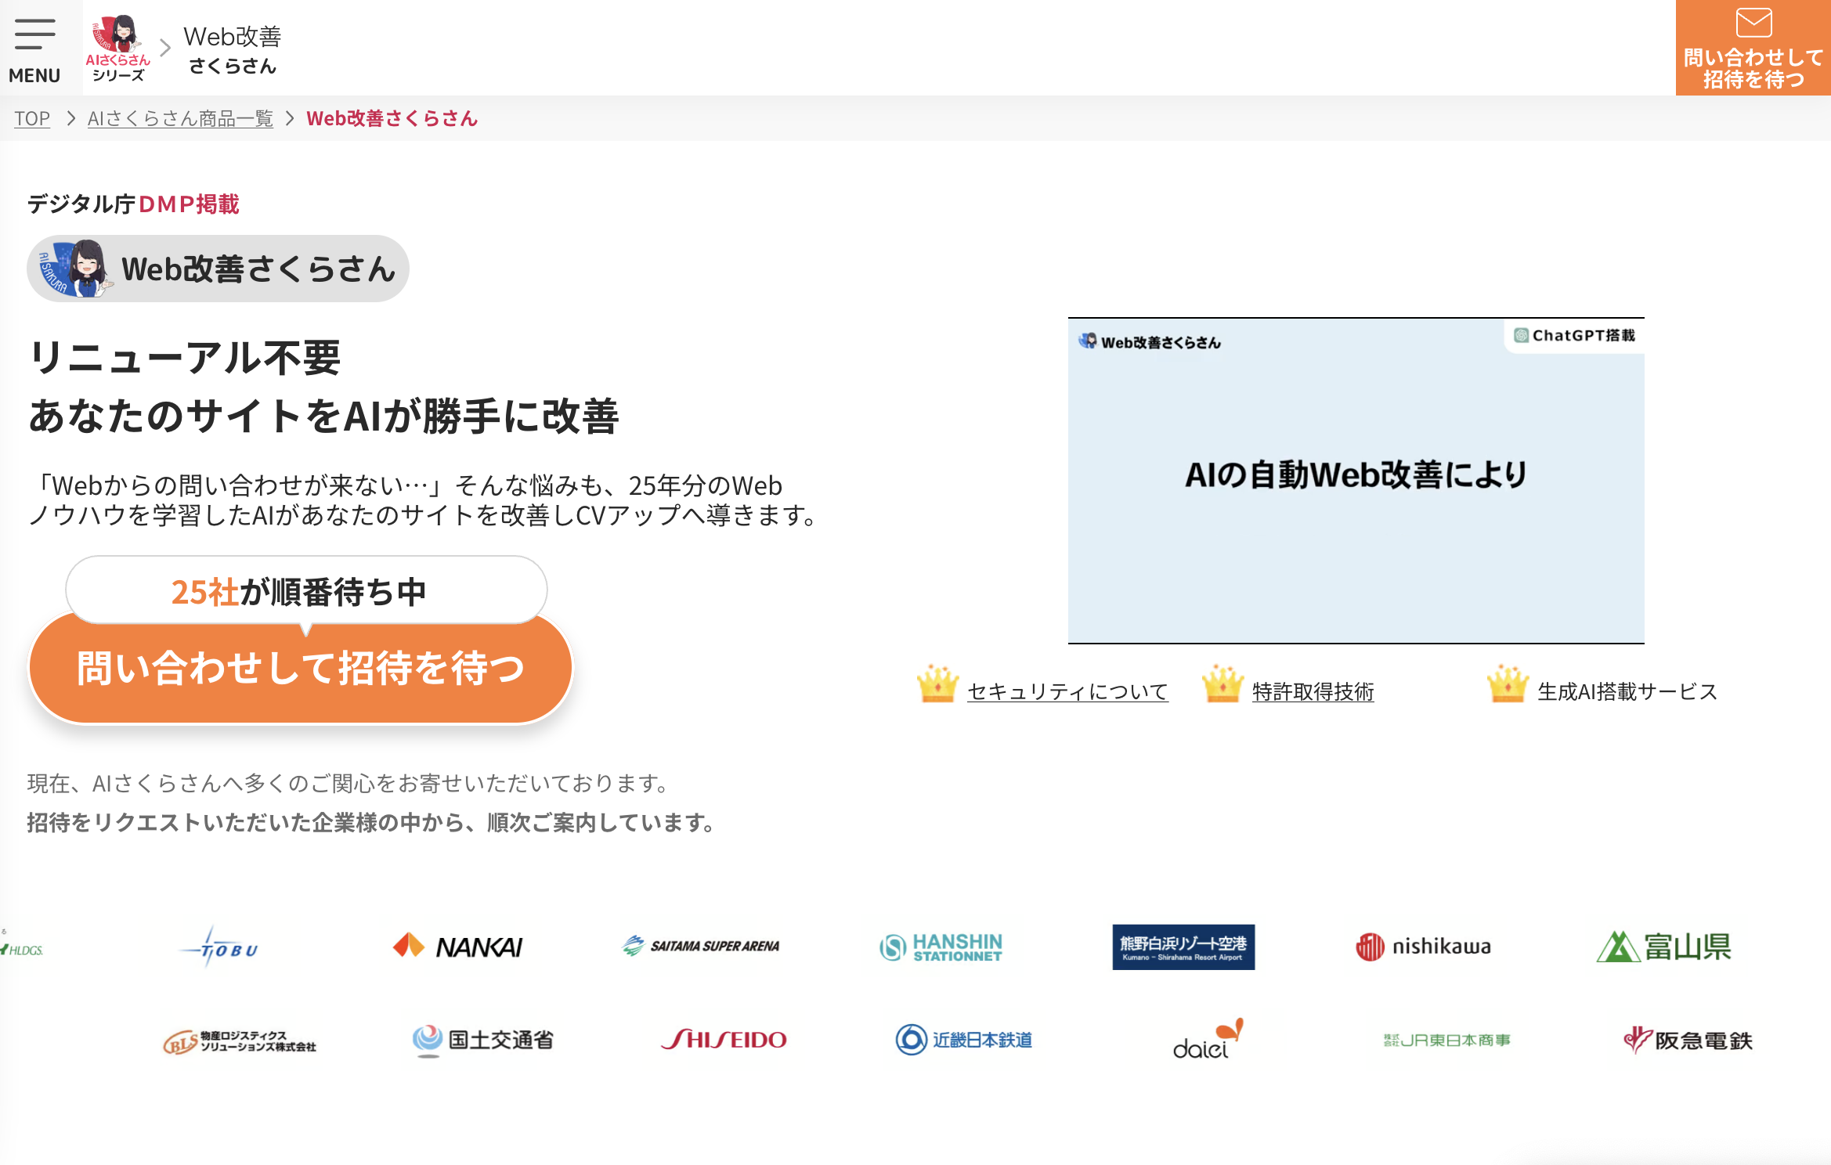
Task: Click the TOBU railway logo
Action: pos(219,948)
